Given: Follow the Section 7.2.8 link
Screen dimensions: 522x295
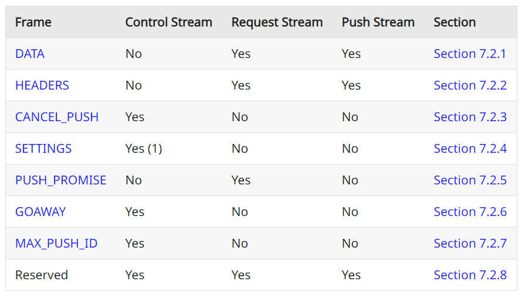Looking at the screenshot, I should pos(470,275).
